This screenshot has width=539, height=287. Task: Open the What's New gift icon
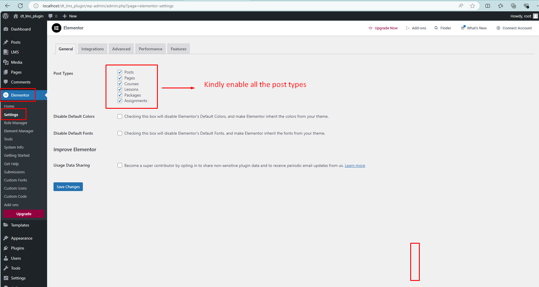click(x=463, y=28)
